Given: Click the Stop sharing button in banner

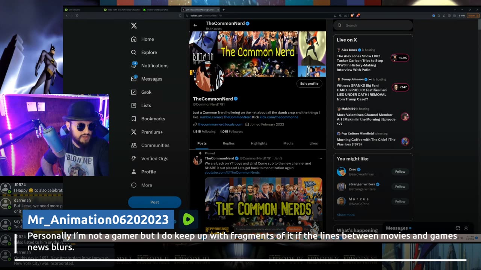Looking at the screenshot, I should tap(294, 229).
